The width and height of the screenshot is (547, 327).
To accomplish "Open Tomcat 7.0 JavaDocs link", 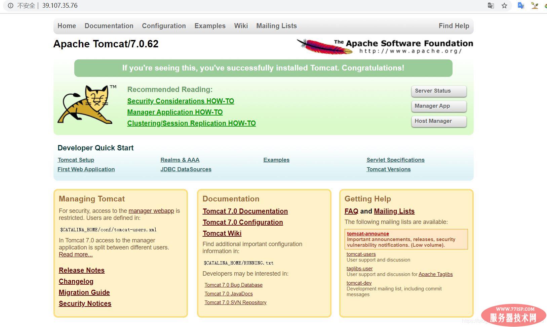I will click(229, 294).
